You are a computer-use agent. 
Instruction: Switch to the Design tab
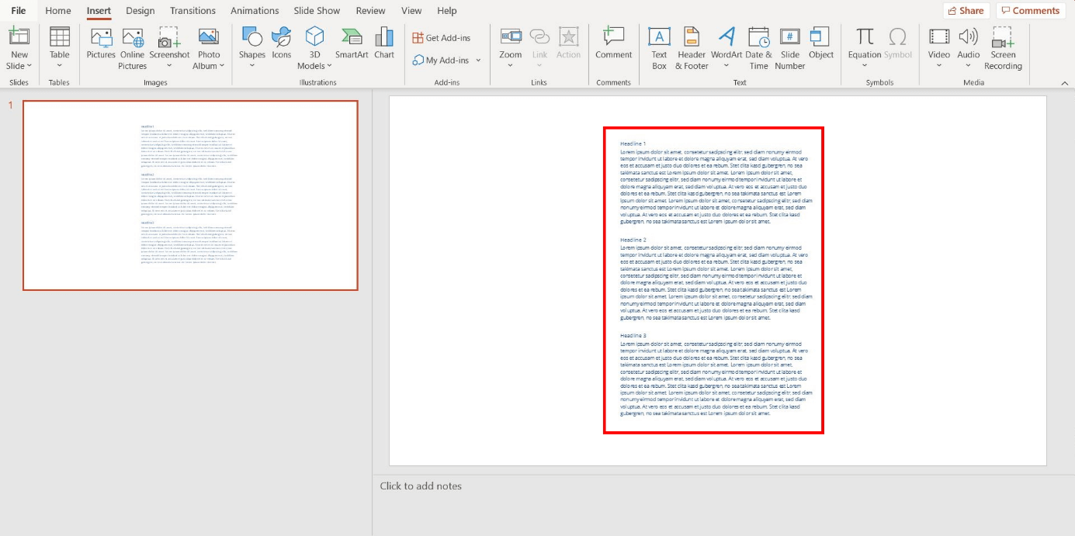coord(140,10)
